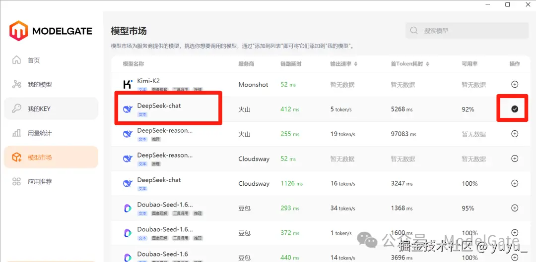
Task: Click Doubao logo in 293 ms row
Action: (x=128, y=208)
